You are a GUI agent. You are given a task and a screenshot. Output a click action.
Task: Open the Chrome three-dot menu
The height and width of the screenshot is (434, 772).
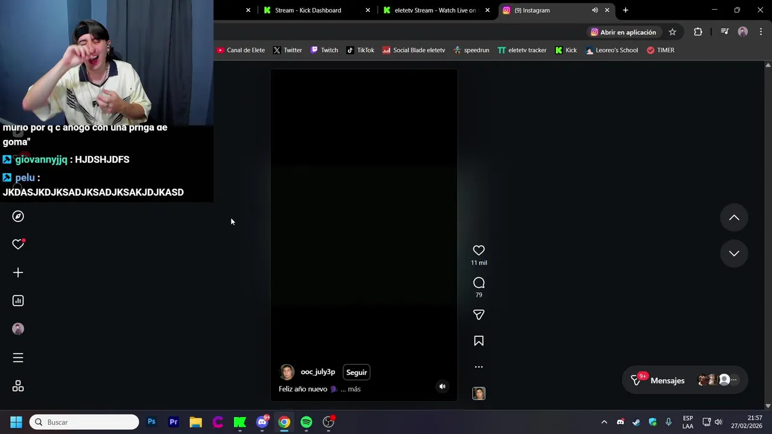pyautogui.click(x=761, y=32)
